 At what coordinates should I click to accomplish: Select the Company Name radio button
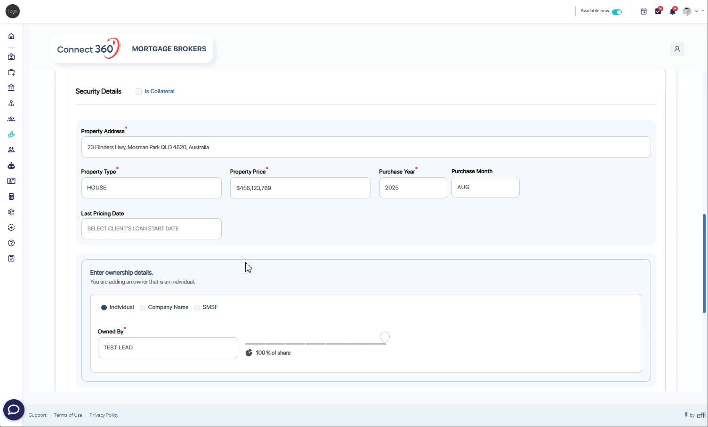click(x=143, y=308)
